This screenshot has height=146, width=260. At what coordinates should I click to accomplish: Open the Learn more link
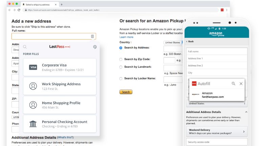click(x=126, y=37)
